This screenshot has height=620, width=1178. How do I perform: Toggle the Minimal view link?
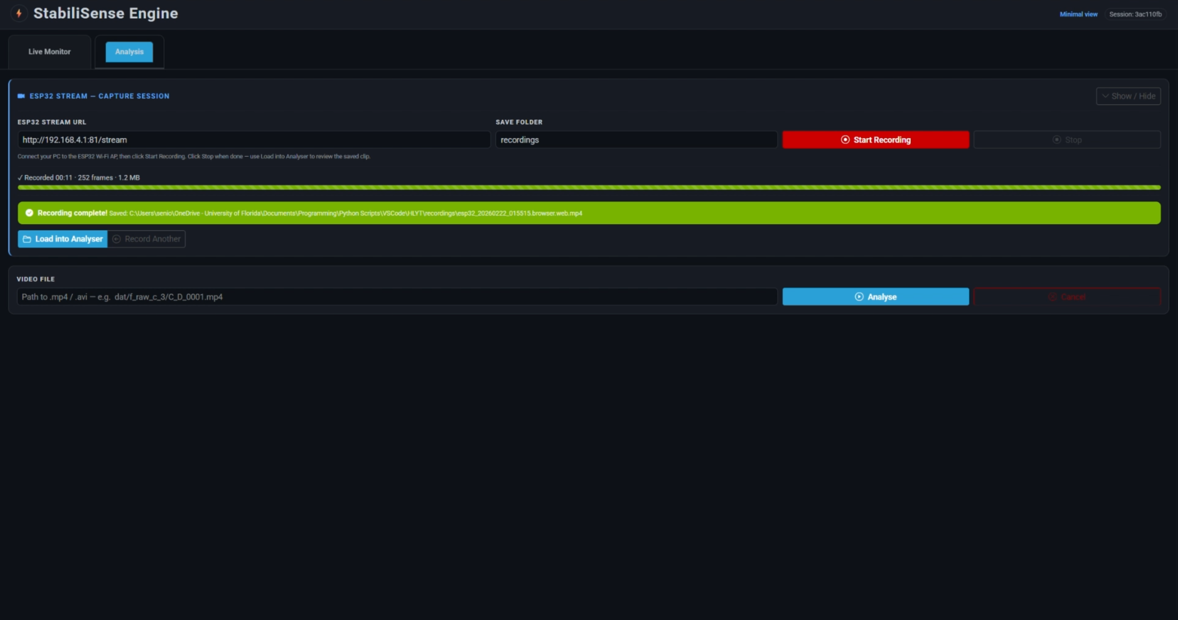pos(1078,14)
